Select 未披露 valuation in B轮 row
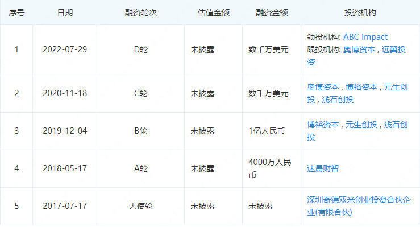 [x=202, y=131]
